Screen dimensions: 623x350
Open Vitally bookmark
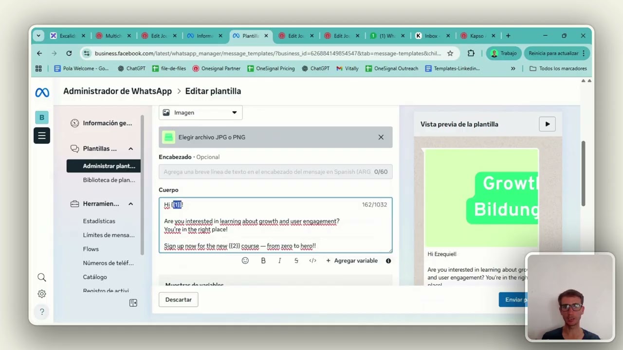(347, 69)
